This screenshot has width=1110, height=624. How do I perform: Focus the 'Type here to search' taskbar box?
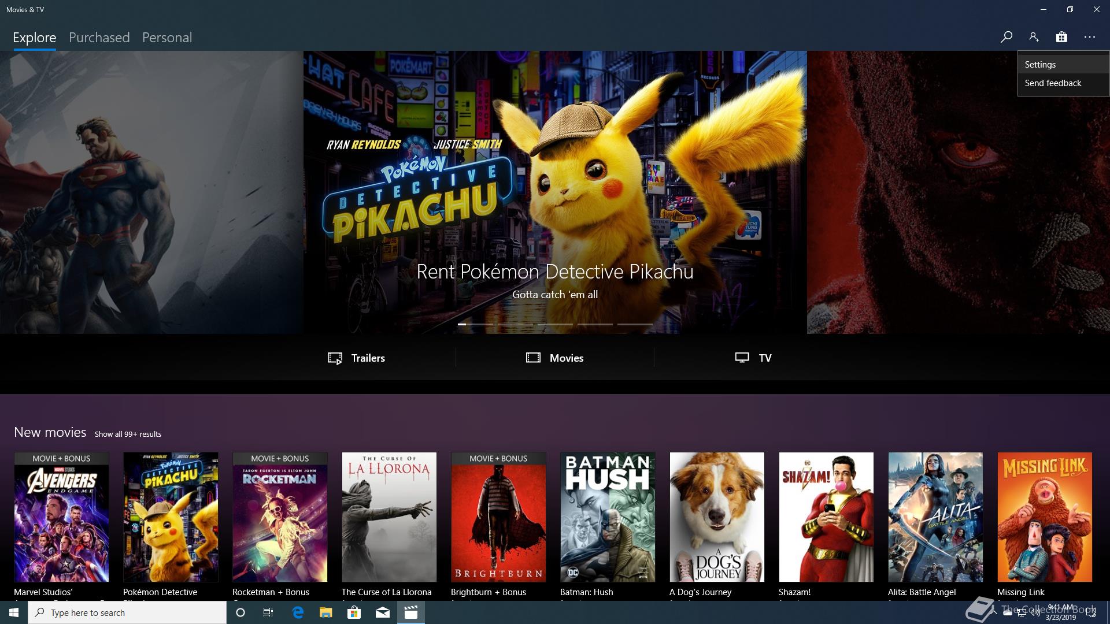[127, 612]
